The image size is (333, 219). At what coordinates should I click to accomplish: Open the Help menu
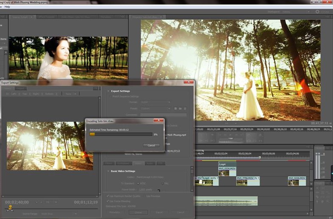click(x=7, y=7)
